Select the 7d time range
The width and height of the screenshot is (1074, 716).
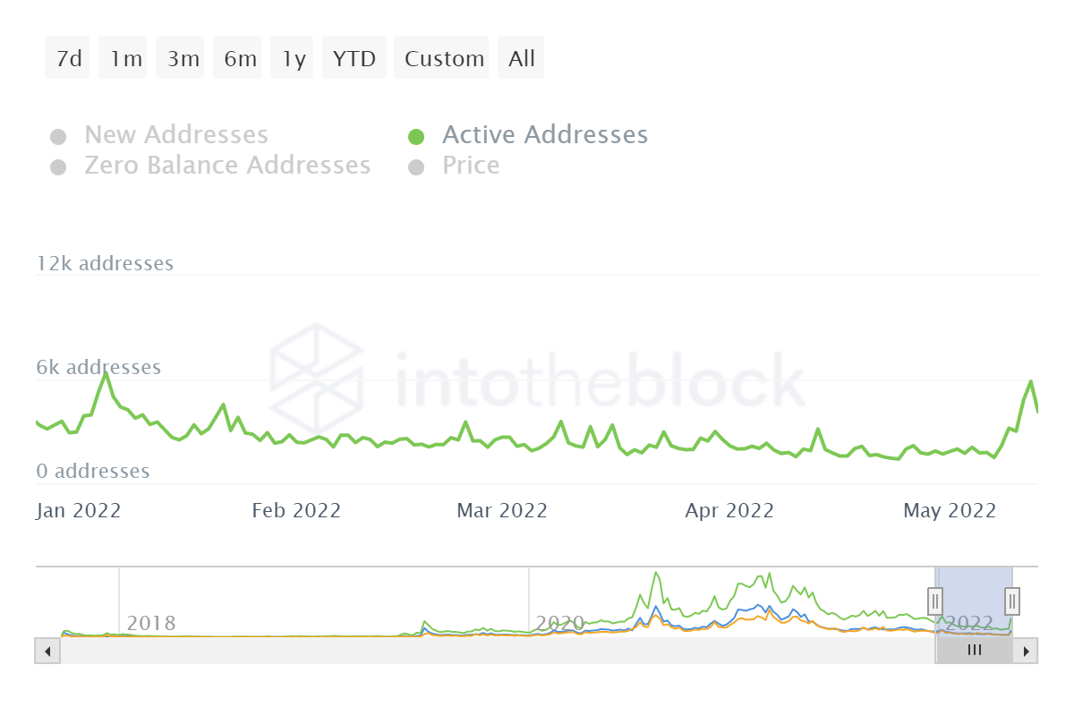pyautogui.click(x=68, y=58)
